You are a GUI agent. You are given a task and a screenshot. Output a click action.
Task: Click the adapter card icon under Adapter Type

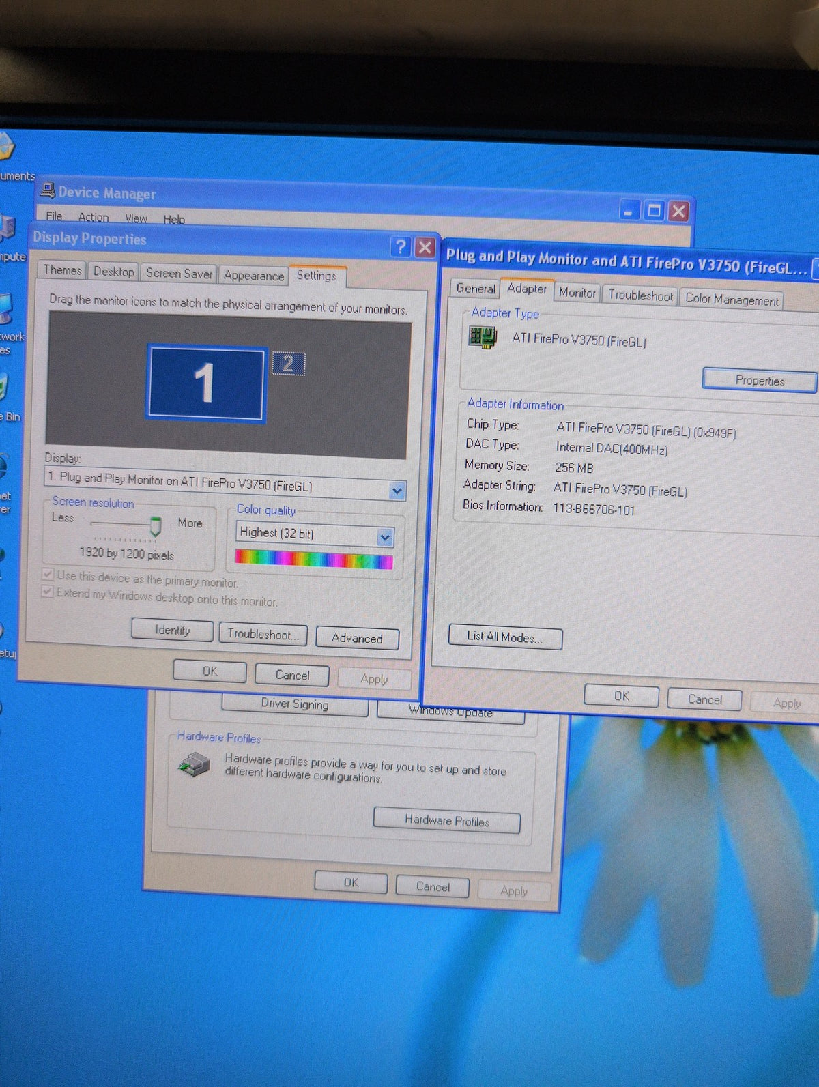[x=483, y=336]
